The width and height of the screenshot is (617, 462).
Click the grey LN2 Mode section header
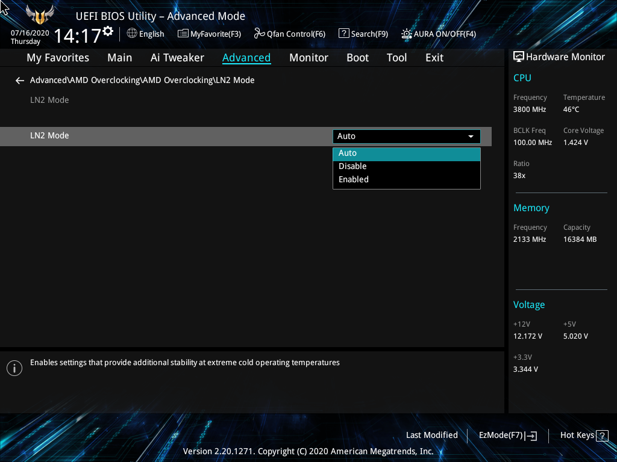point(49,100)
